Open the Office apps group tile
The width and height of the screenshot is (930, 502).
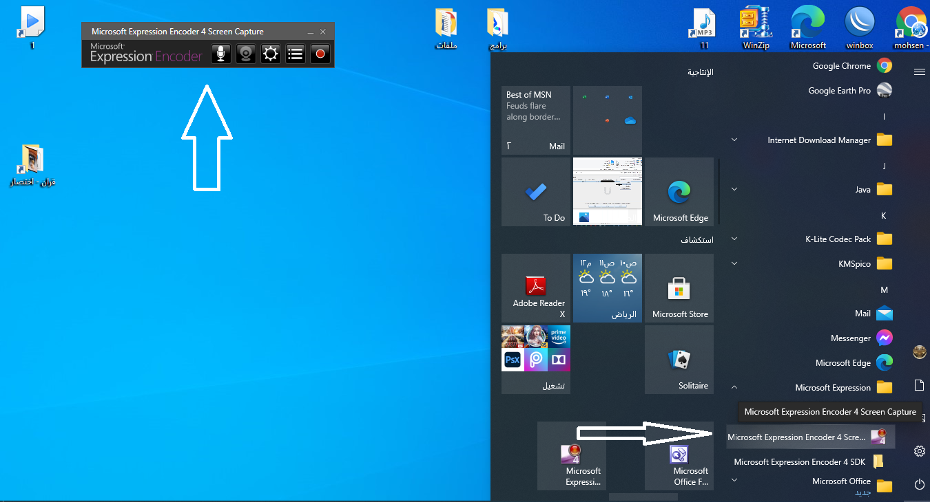click(608, 120)
